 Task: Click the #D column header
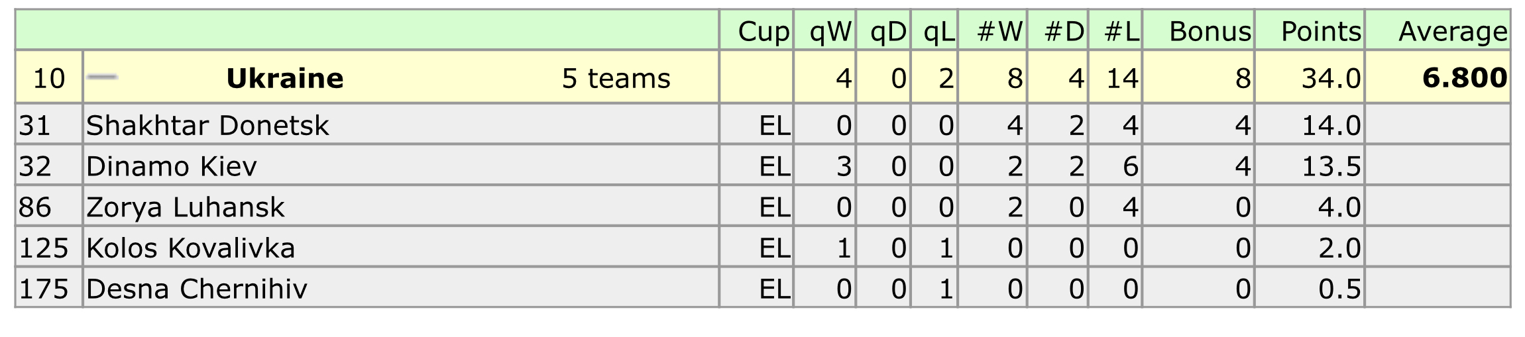[x=1064, y=31]
